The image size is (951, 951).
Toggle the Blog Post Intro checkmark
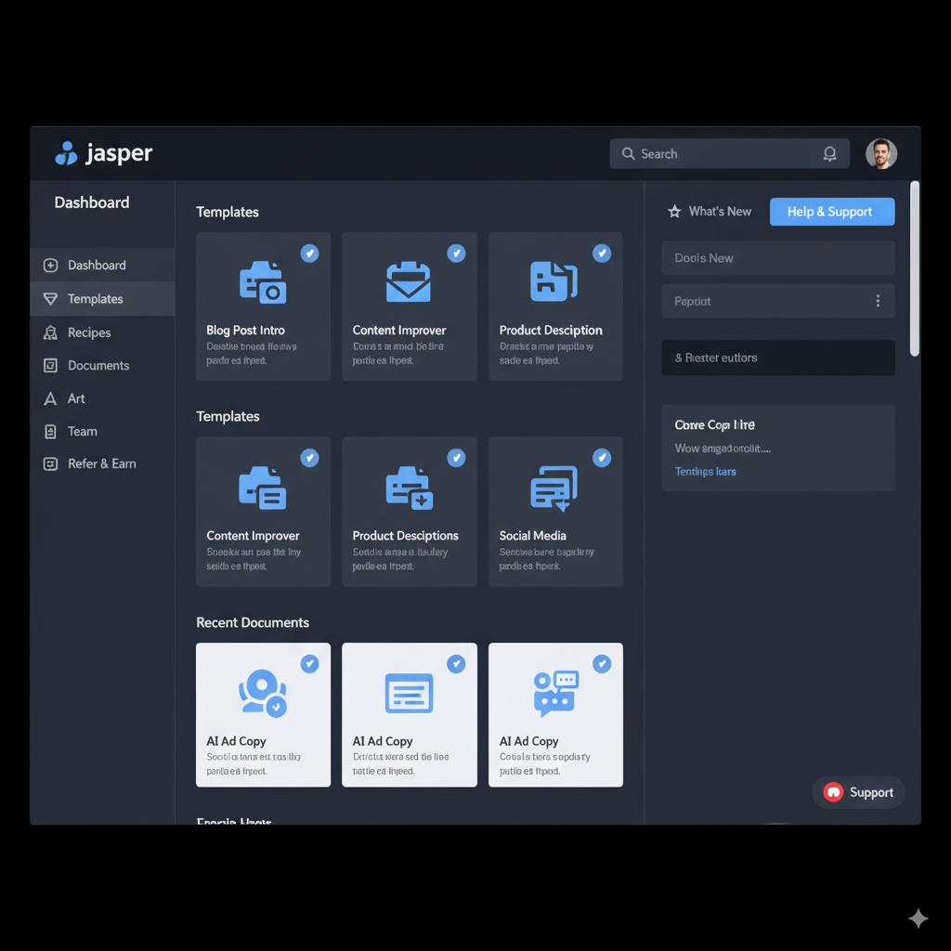[310, 253]
